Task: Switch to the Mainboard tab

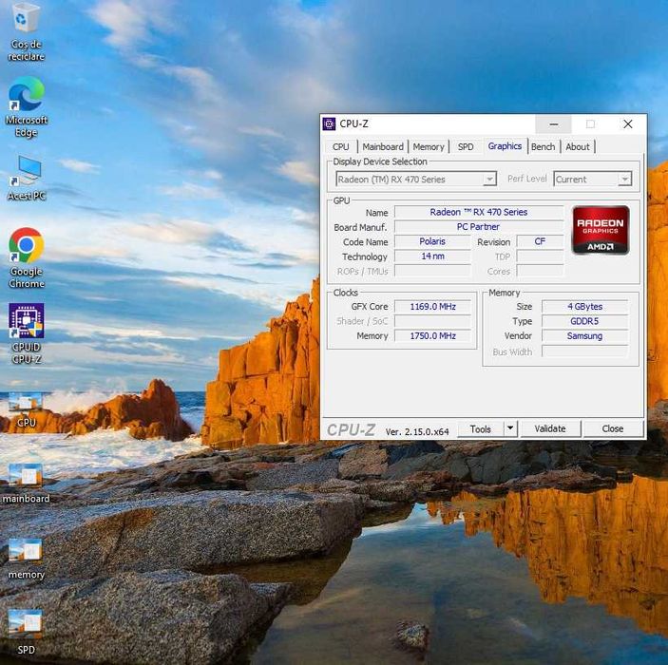Action: (x=383, y=146)
